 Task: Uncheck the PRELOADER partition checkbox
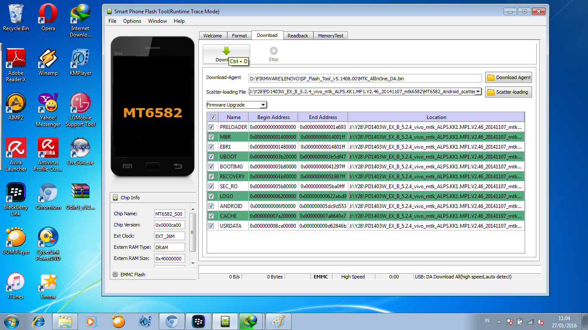point(211,127)
